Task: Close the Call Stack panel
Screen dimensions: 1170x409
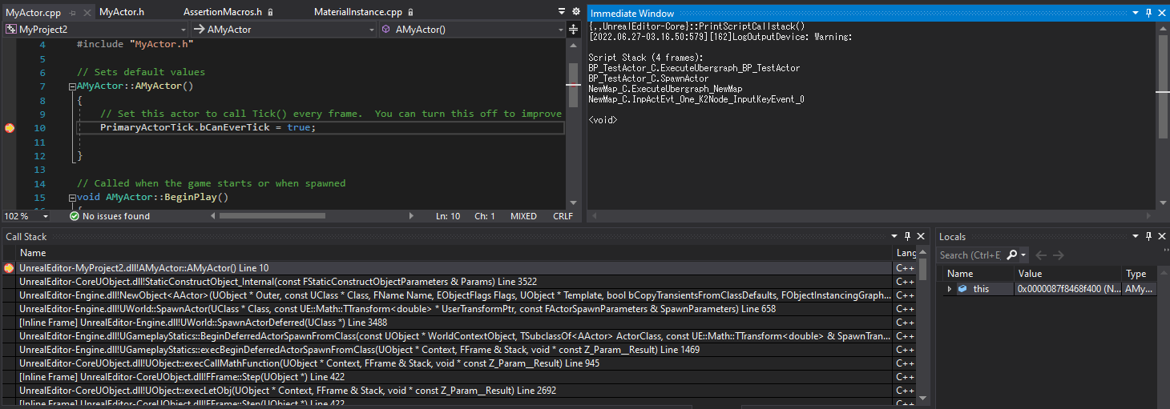Action: point(922,236)
